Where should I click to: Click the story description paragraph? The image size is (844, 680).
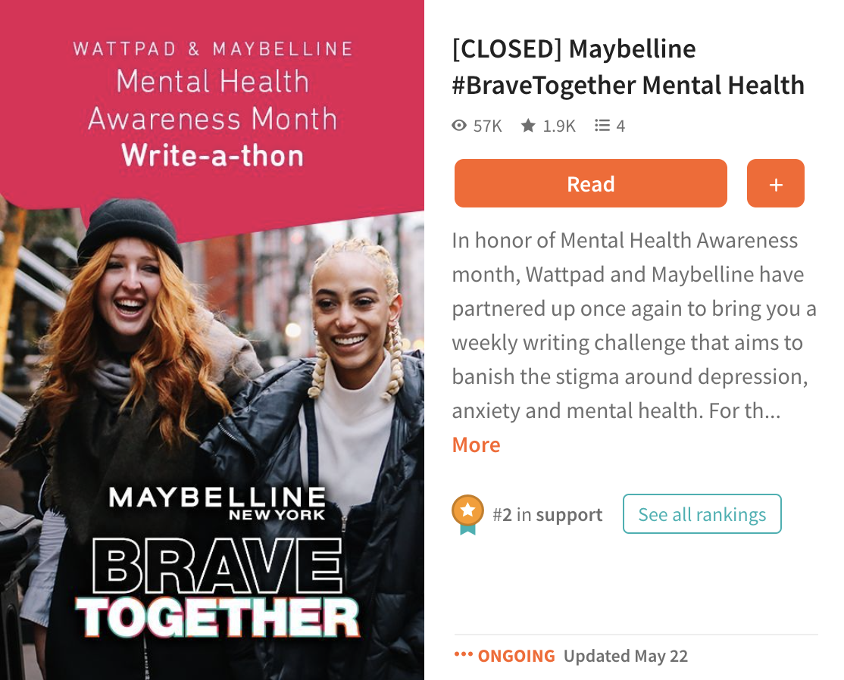click(634, 326)
